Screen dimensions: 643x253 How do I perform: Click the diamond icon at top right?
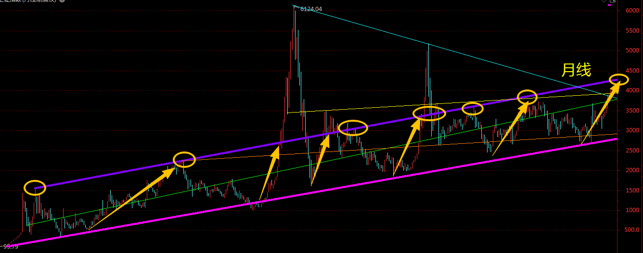click(x=604, y=1)
